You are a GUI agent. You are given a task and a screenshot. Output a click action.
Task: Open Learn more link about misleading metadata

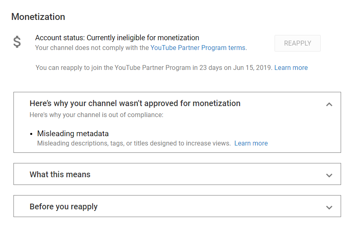point(251,143)
